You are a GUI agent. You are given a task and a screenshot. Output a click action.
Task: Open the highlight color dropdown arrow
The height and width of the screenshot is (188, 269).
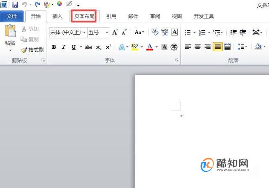coord(142,47)
